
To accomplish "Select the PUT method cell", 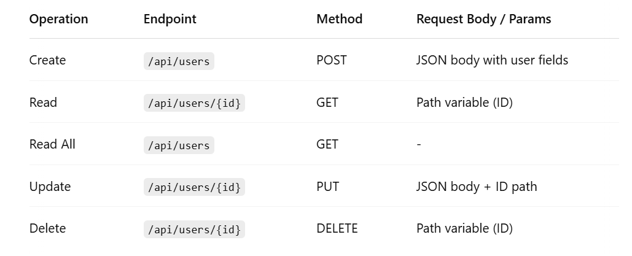I will pos(328,186).
